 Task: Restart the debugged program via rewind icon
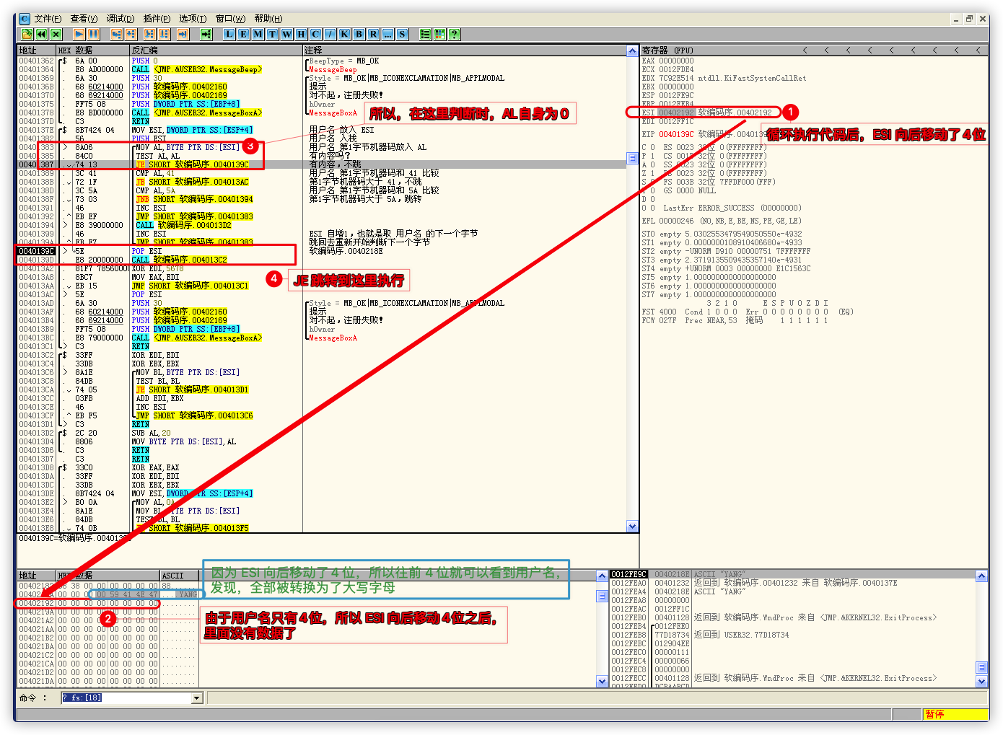(x=41, y=34)
